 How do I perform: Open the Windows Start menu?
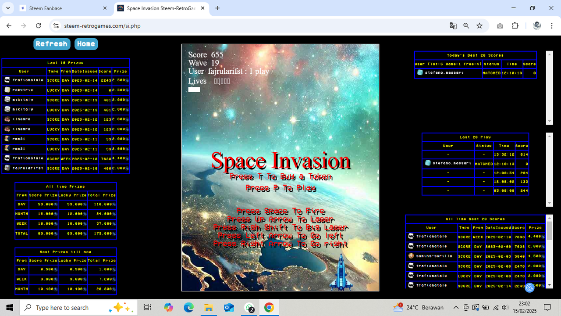9,308
